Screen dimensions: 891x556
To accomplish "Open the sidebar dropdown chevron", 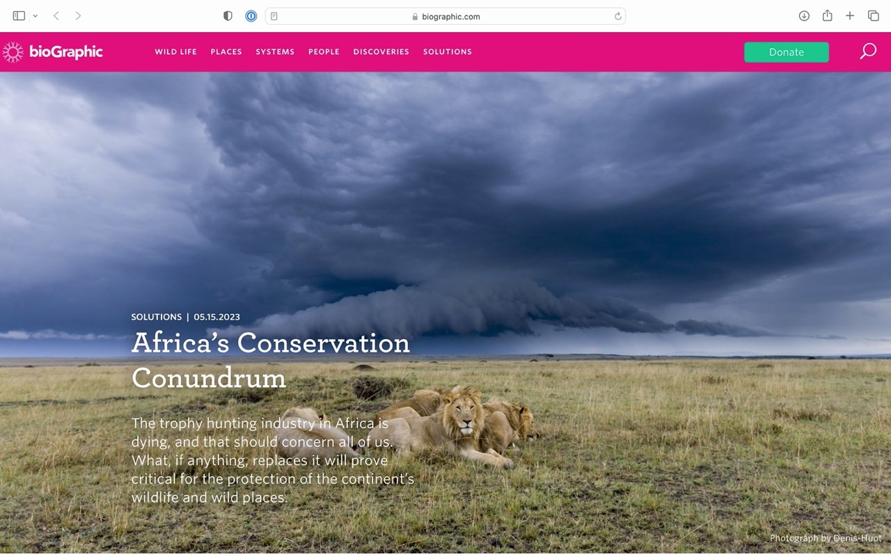I will tap(35, 16).
